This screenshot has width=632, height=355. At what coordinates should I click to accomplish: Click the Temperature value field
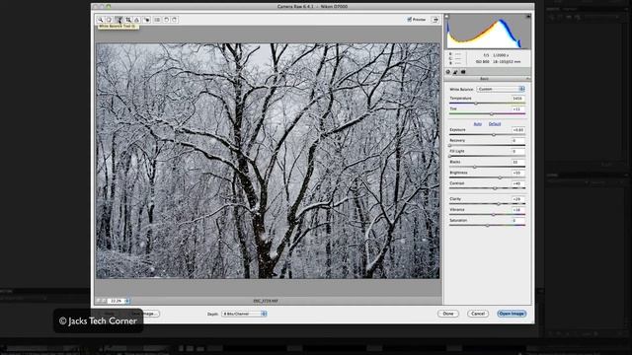(x=517, y=99)
